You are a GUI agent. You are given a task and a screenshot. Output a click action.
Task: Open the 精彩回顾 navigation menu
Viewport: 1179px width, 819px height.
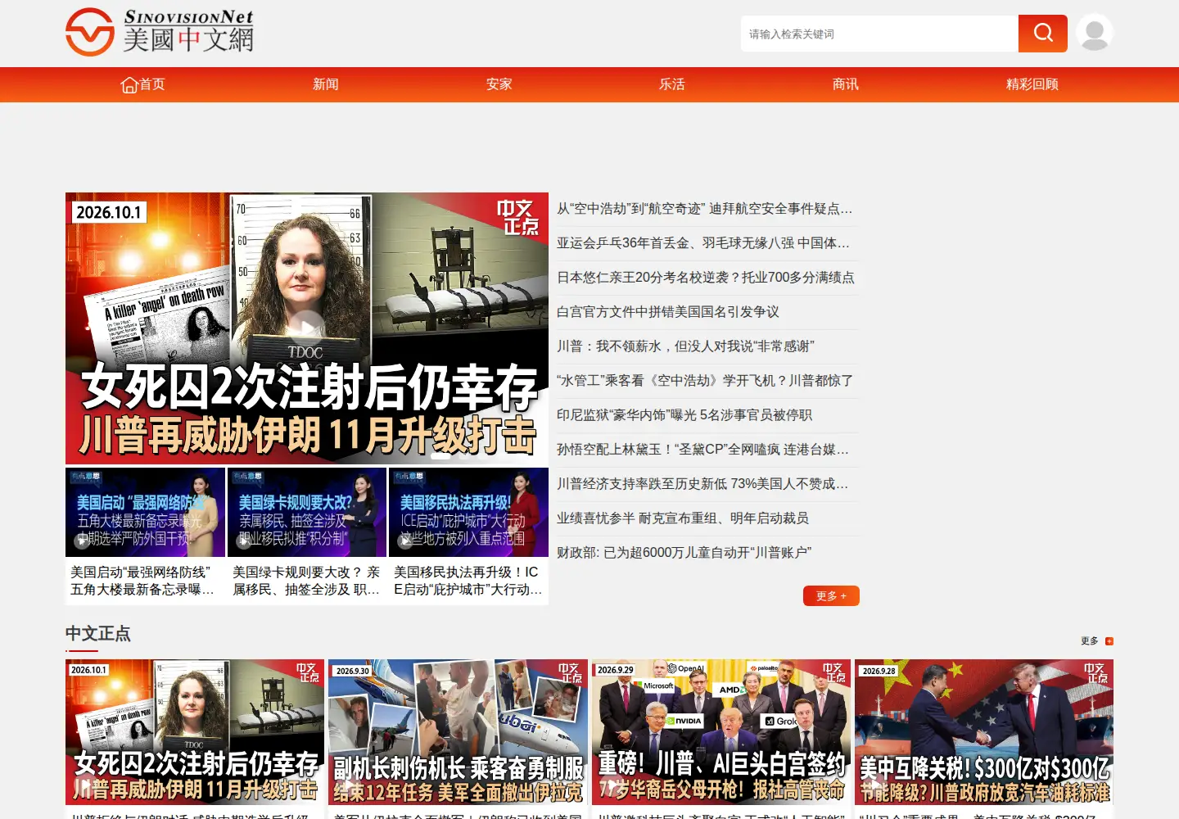1032,84
